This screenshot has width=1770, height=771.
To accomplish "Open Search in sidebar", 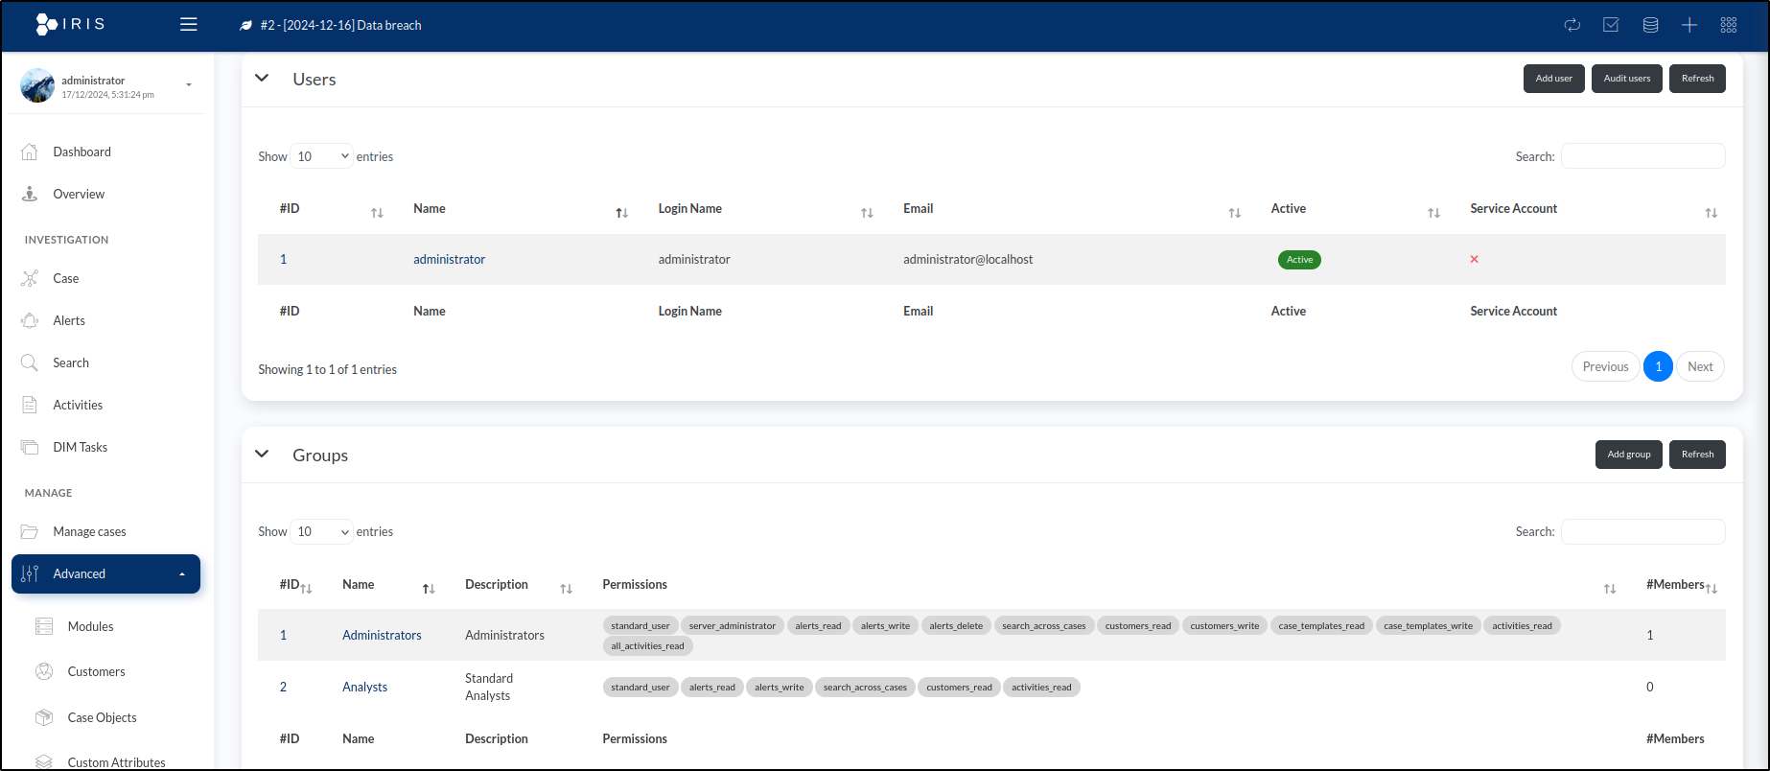I will 71,362.
